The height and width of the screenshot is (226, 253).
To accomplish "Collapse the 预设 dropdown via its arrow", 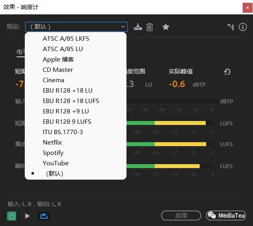I will [x=123, y=27].
